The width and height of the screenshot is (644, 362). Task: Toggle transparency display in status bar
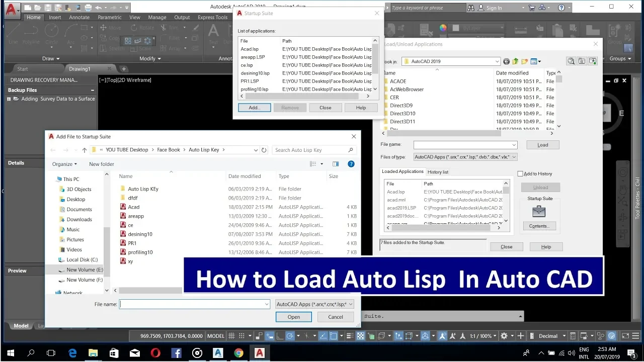360,336
